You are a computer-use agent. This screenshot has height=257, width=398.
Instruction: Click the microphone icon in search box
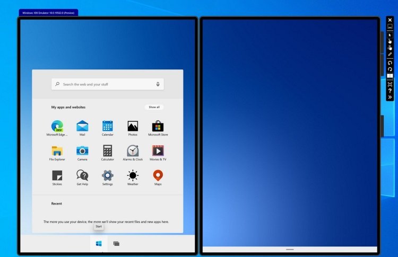coord(158,84)
